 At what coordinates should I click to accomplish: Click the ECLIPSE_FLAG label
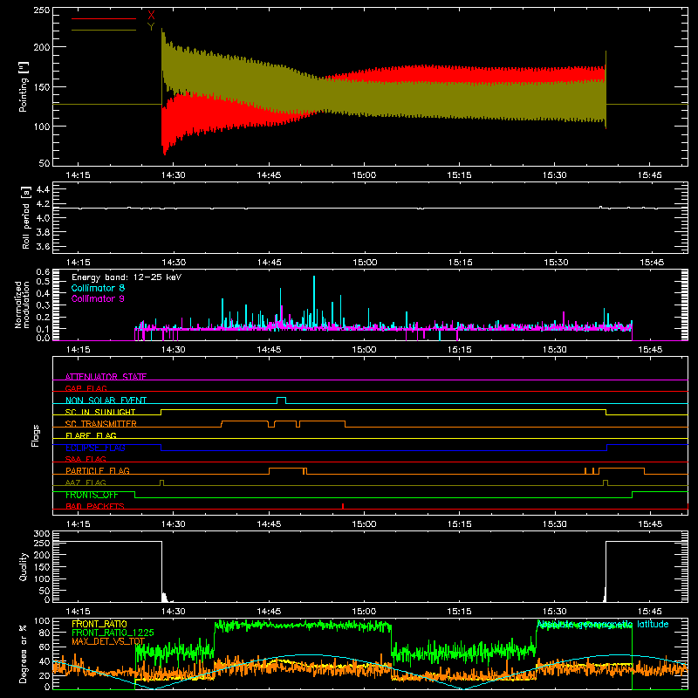coord(95,448)
